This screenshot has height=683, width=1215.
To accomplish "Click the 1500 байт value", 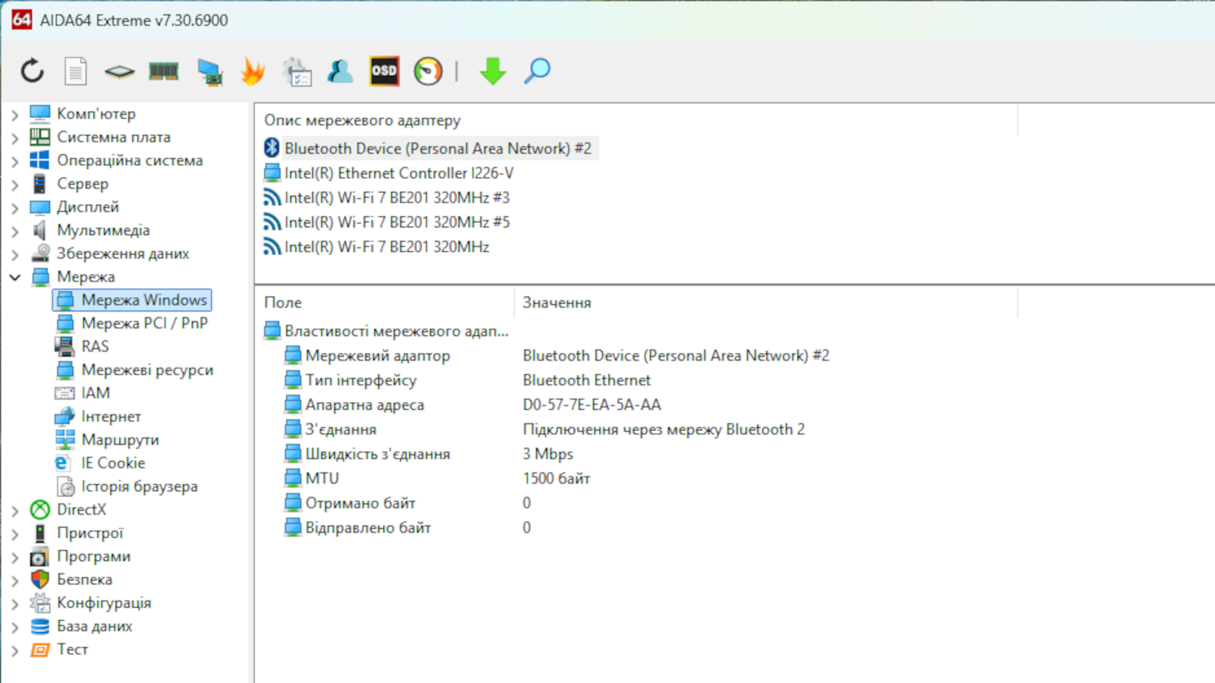I will (x=556, y=478).
